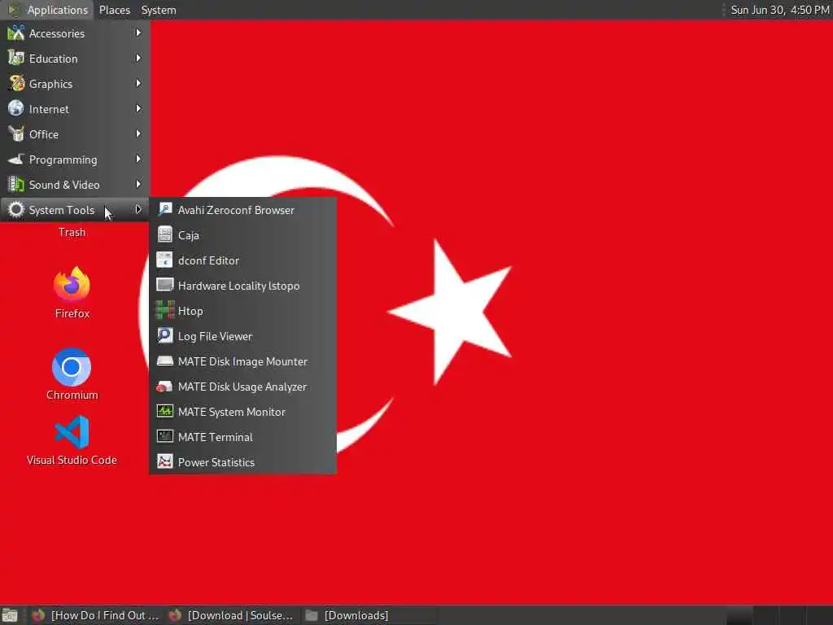This screenshot has width=833, height=625.
Task: Select the Chromium desktop icon
Action: coord(72,367)
